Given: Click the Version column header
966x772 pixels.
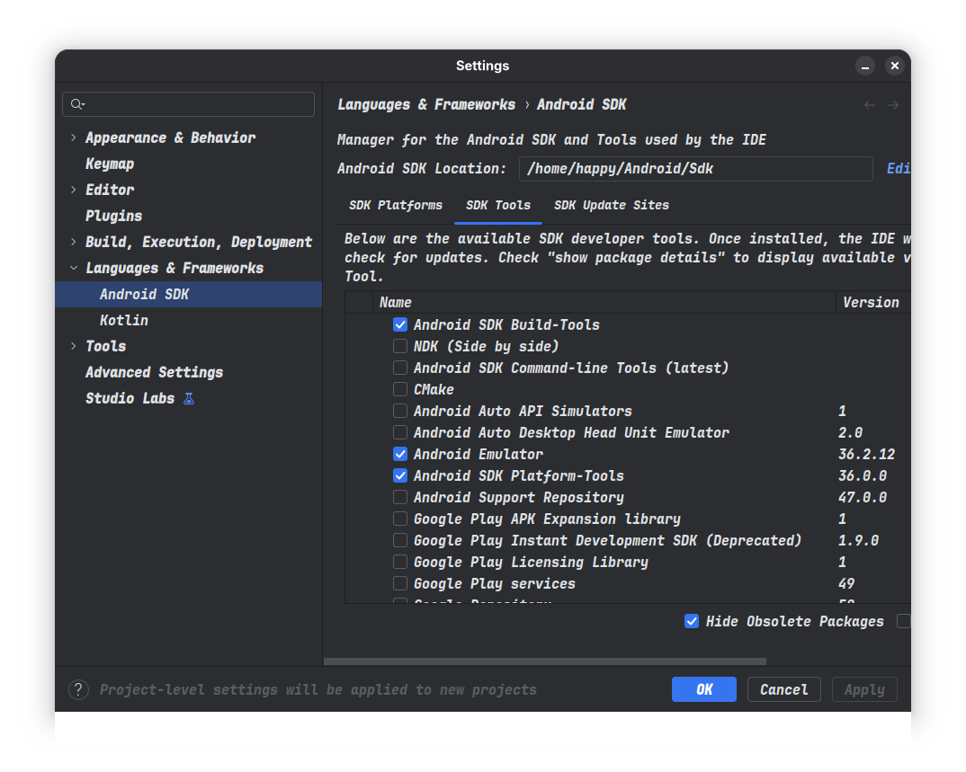Looking at the screenshot, I should (872, 302).
